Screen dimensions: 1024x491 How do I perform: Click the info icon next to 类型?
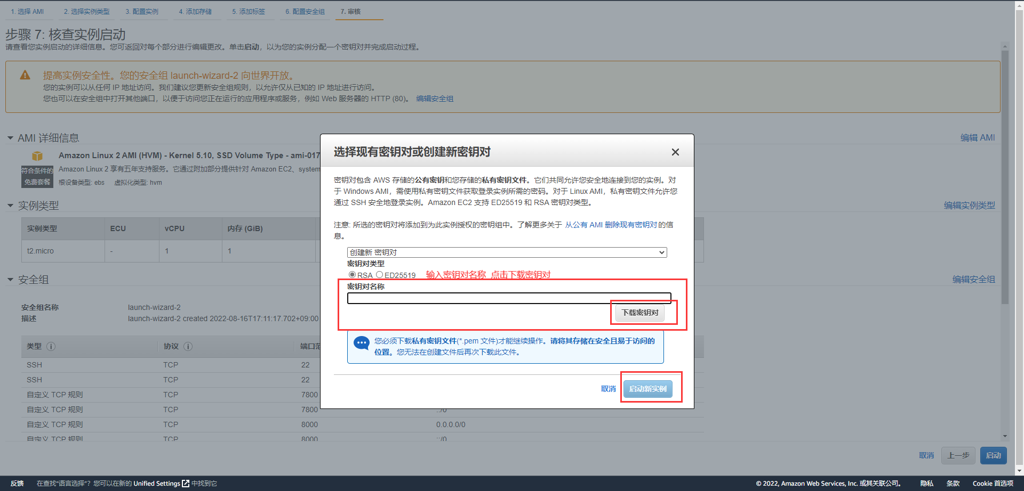click(x=51, y=347)
